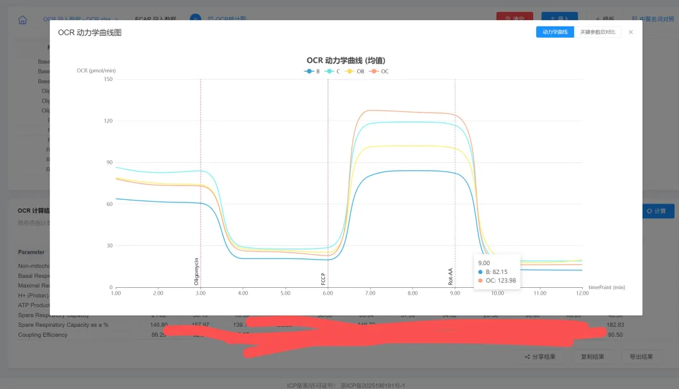Click the red 清空 button
The height and width of the screenshot is (389, 679).
[x=514, y=19]
